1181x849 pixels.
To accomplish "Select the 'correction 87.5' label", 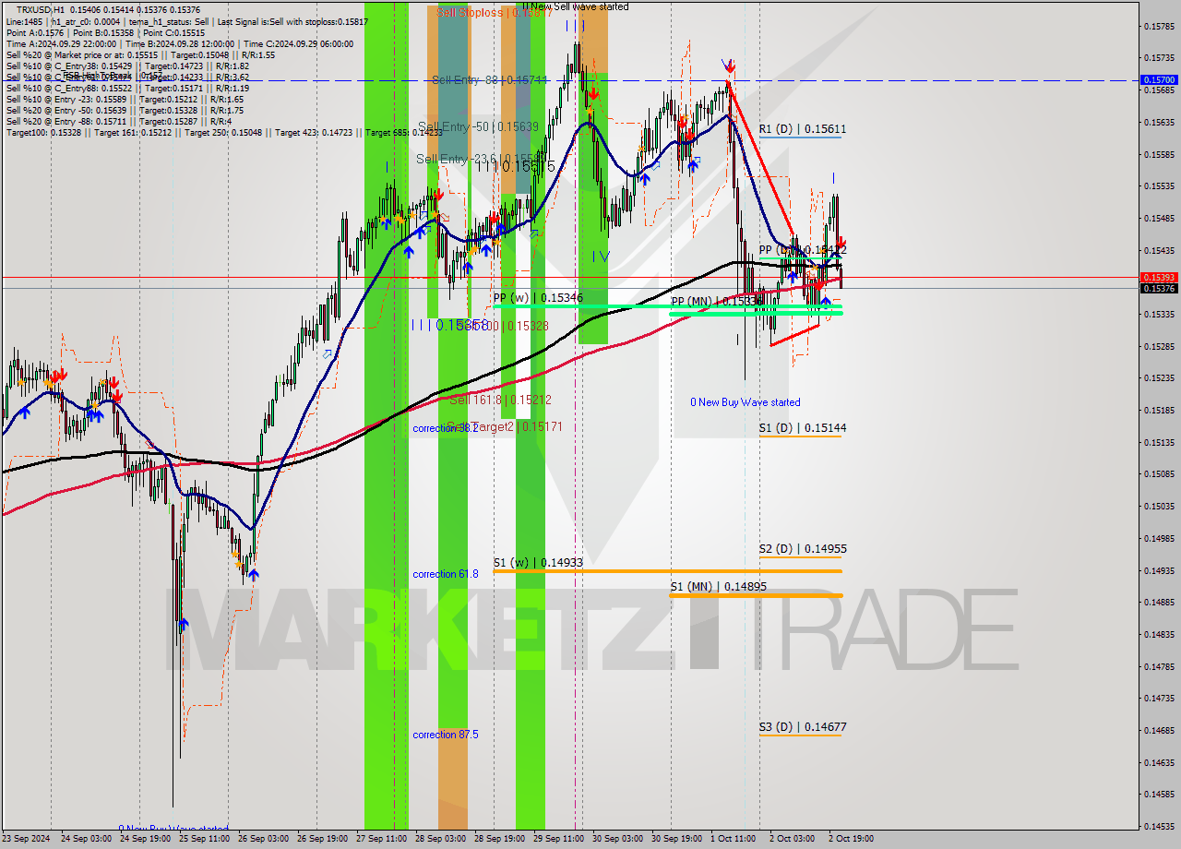I will coord(446,735).
